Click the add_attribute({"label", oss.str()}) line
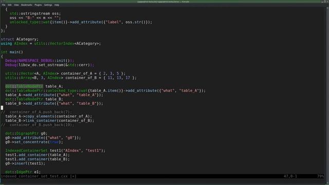329x185 pixels. pos(81,22)
